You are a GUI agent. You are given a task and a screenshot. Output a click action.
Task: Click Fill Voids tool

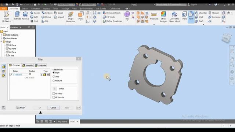click(x=109, y=17)
